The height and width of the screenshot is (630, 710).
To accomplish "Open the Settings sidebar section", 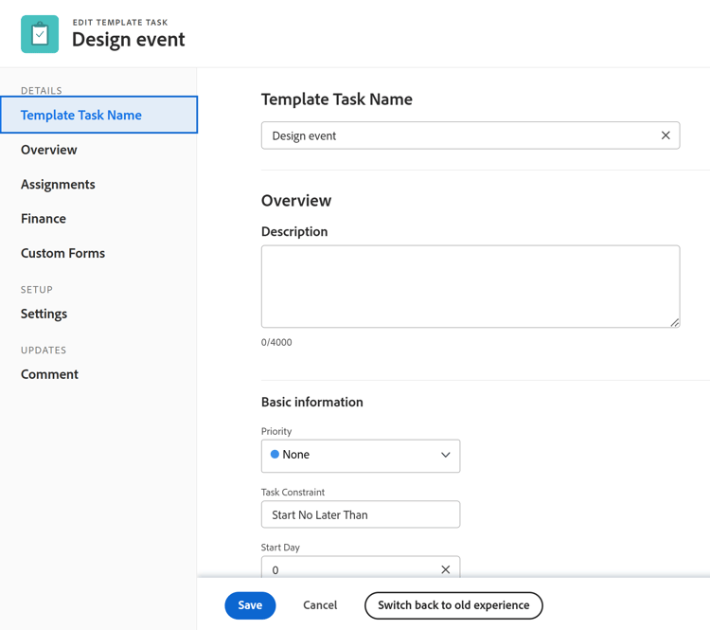I will tap(44, 314).
